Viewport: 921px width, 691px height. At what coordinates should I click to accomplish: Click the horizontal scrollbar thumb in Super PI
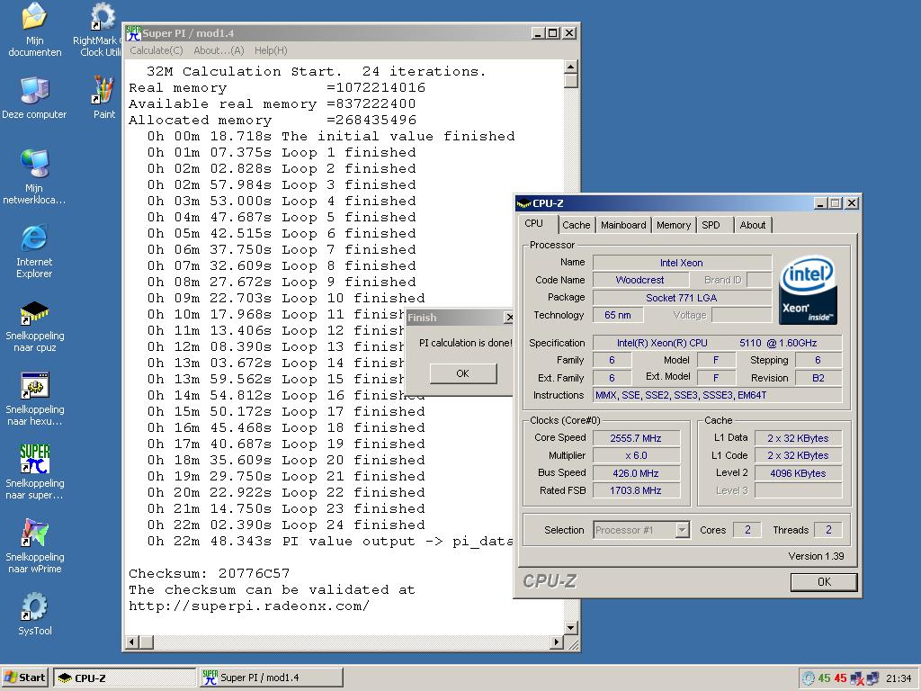click(147, 642)
